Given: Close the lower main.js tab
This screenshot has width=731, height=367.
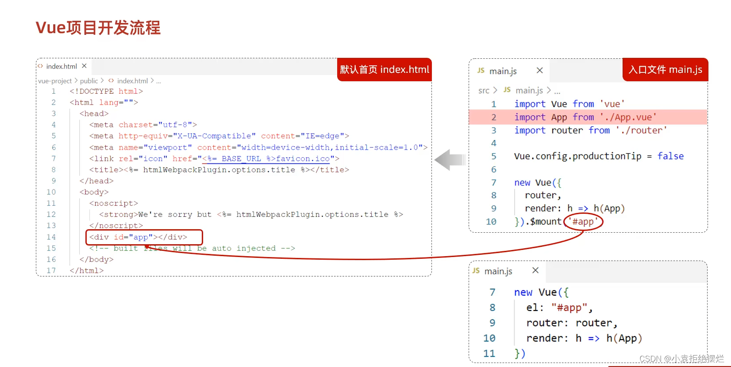Looking at the screenshot, I should click(535, 270).
